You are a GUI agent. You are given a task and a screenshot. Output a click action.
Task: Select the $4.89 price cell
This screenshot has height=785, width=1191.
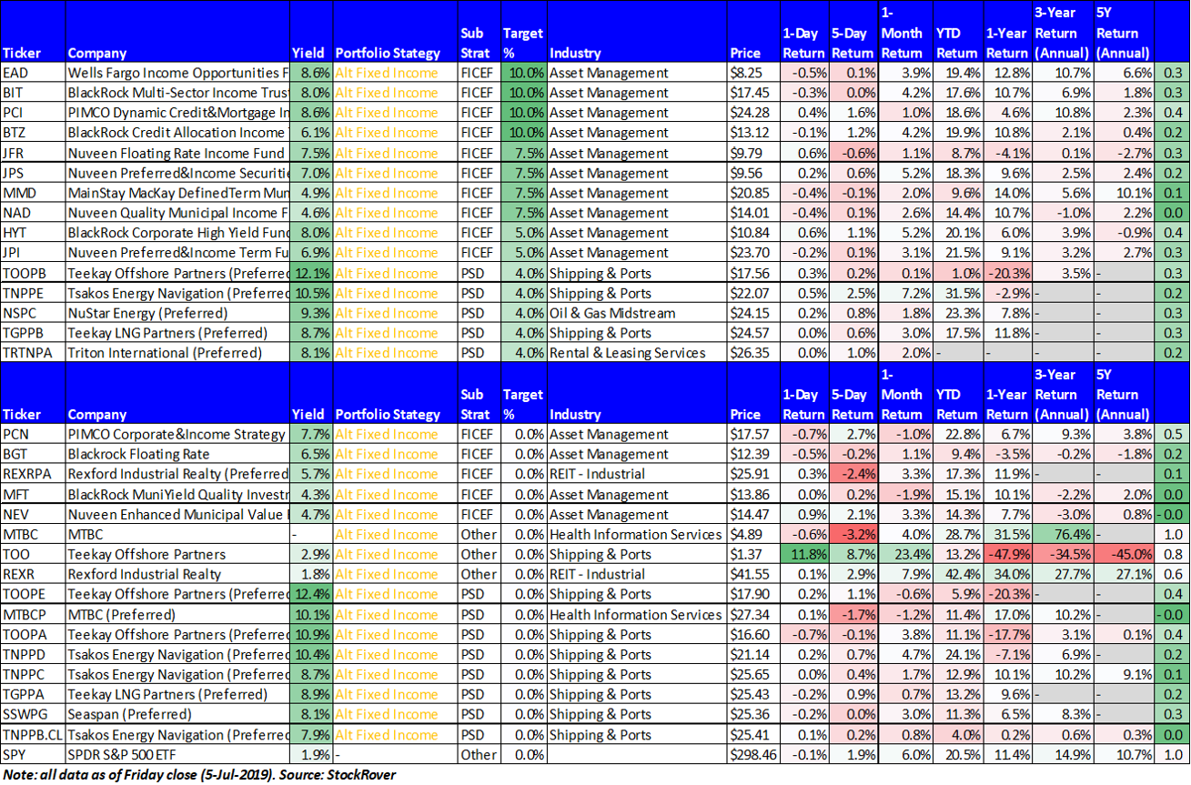pos(752,534)
